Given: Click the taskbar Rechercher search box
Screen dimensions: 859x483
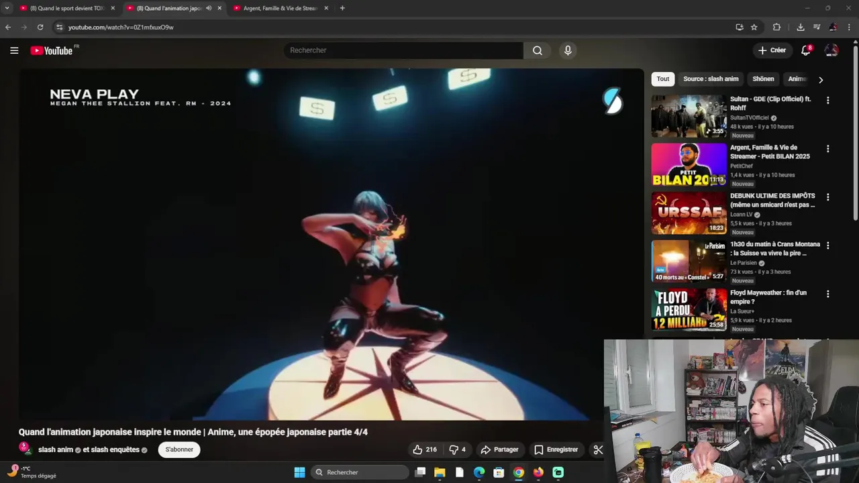Looking at the screenshot, I should (360, 472).
